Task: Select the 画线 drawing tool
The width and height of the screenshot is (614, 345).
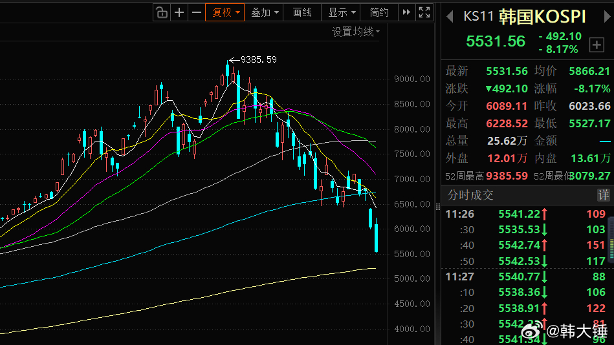Action: (302, 12)
